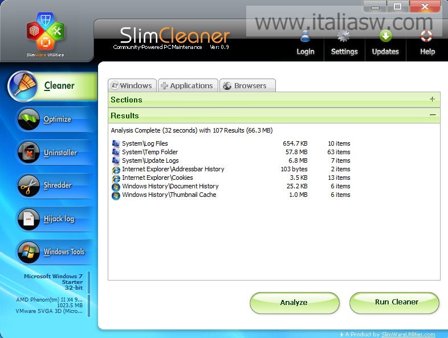Click the AMD Phenom processor info text
448x338 pixels.
pyautogui.click(x=49, y=300)
